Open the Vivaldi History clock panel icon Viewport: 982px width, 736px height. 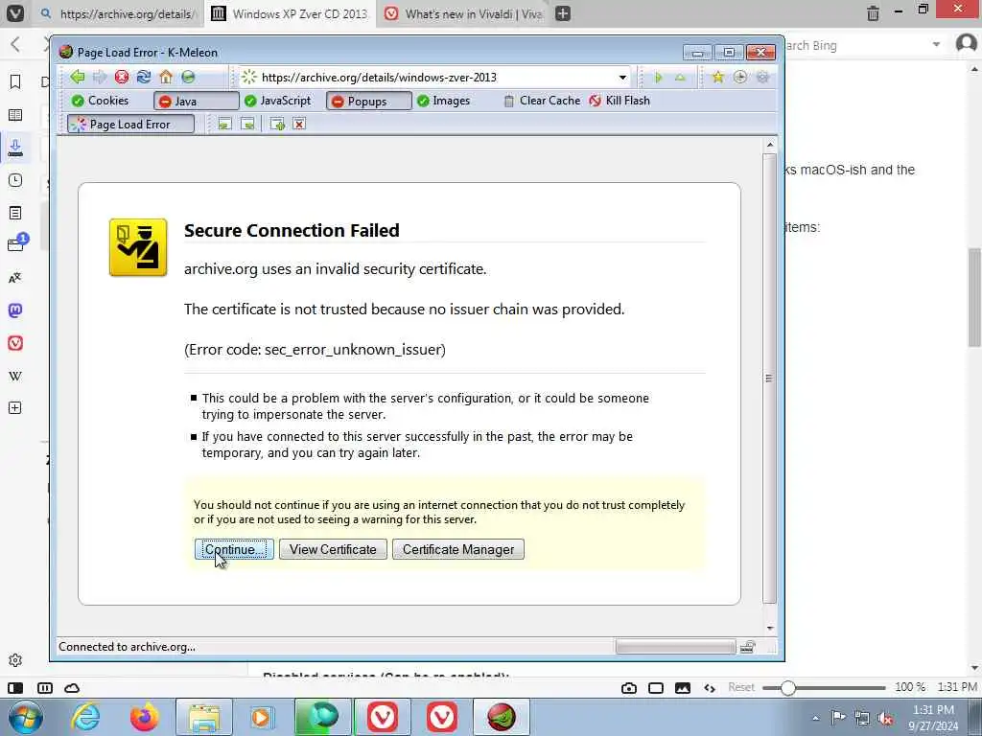(x=15, y=180)
